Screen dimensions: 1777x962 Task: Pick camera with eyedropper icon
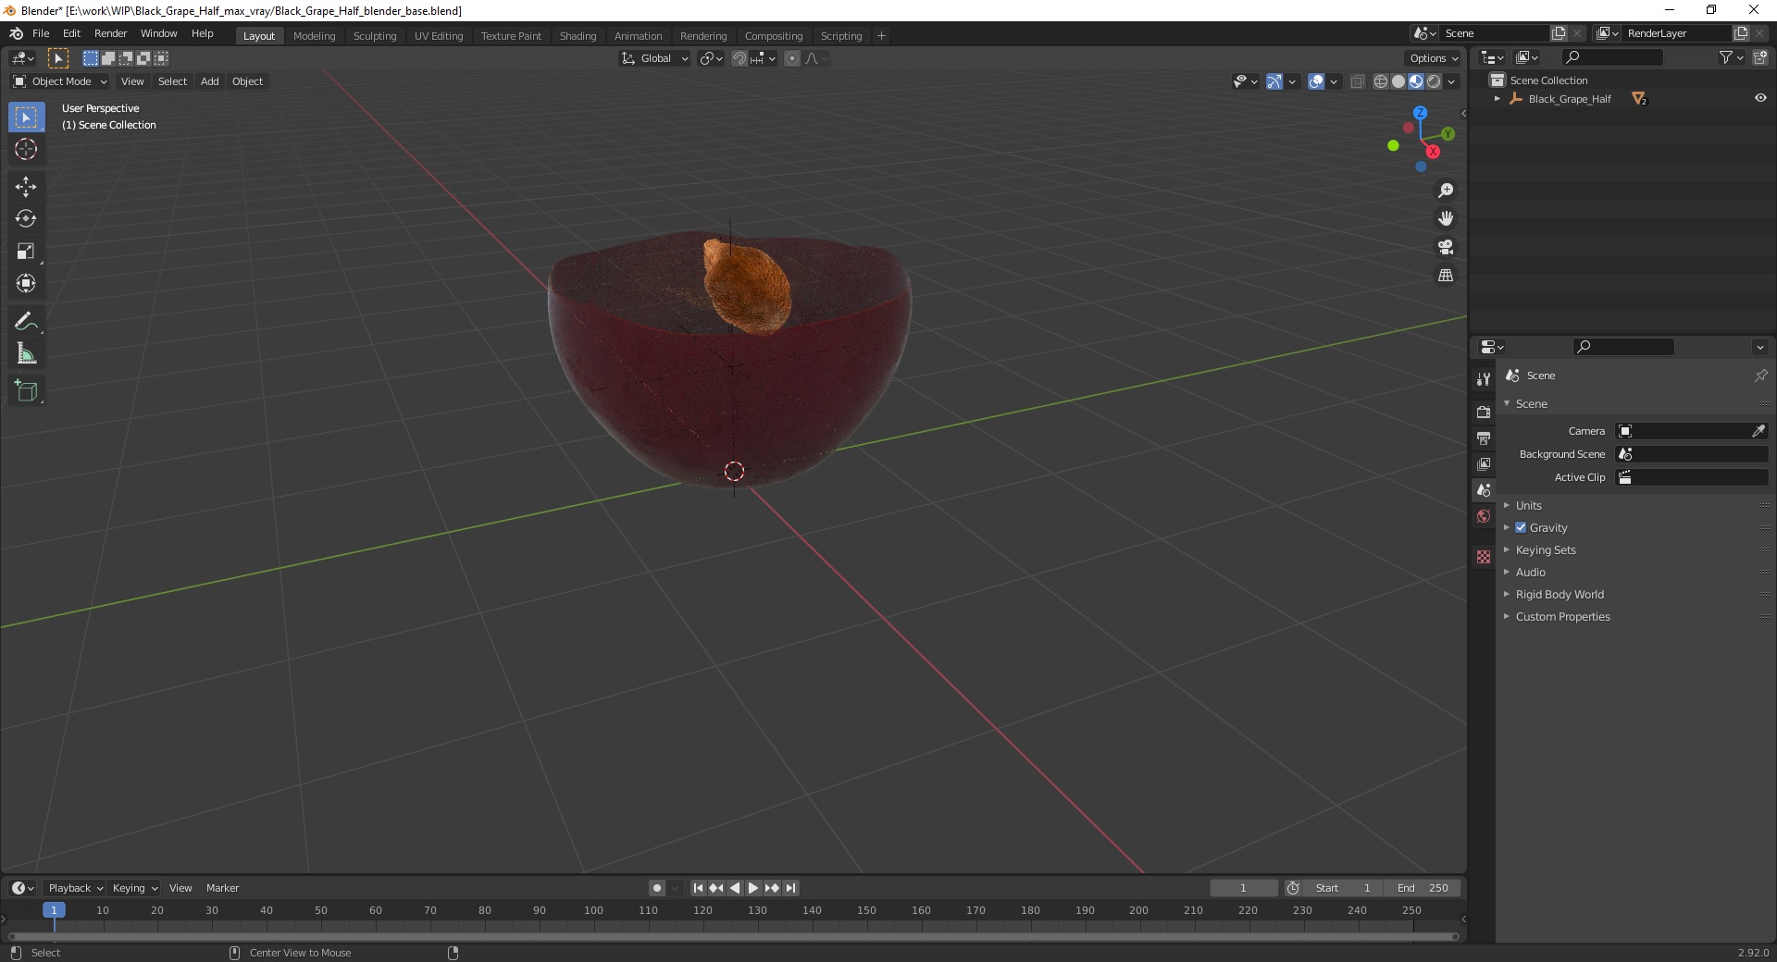(1758, 431)
